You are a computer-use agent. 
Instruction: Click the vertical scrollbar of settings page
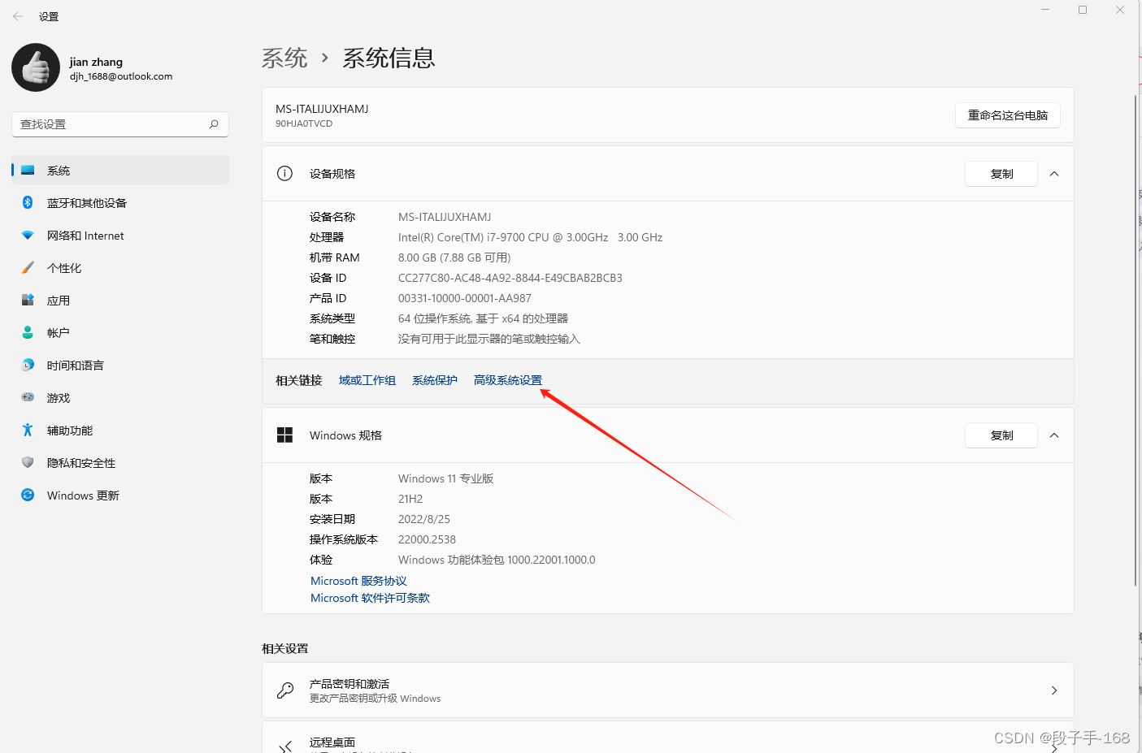pyautogui.click(x=1135, y=341)
